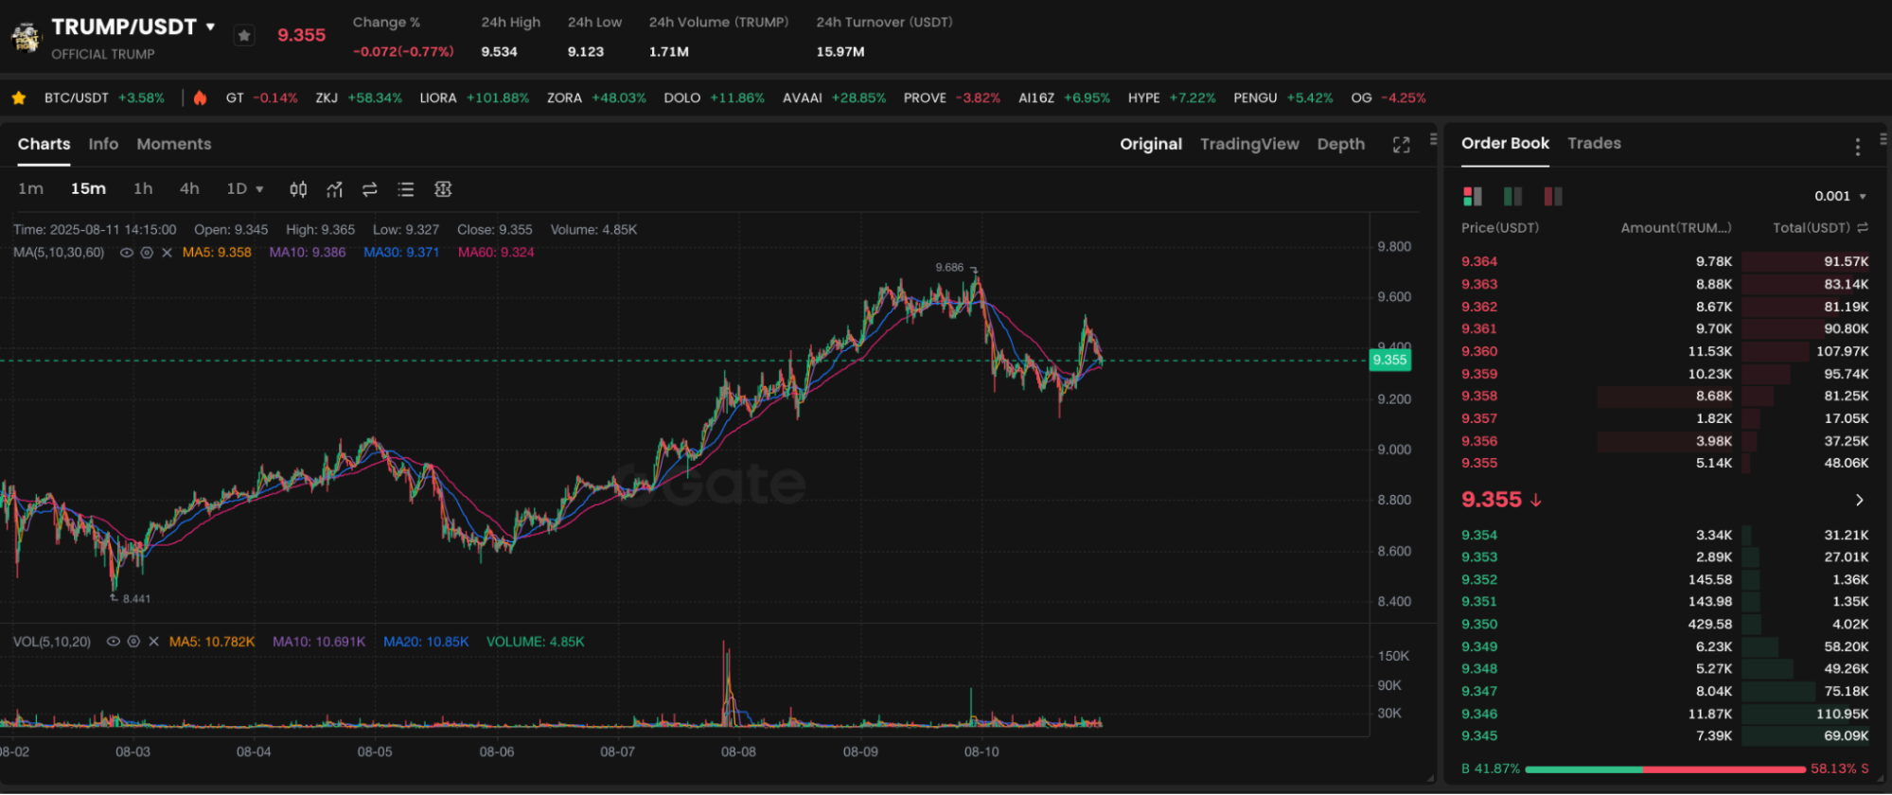Expand the 9.355 last price arrow
This screenshot has height=795, width=1892.
pyautogui.click(x=1859, y=500)
